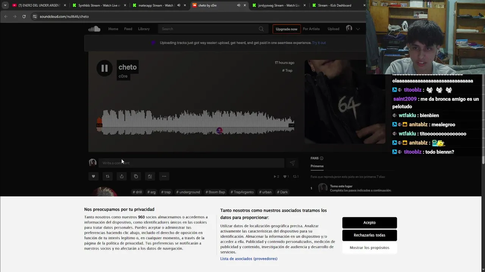This screenshot has width=485, height=272.
Task: Click the search magnifier icon
Action: (261, 29)
